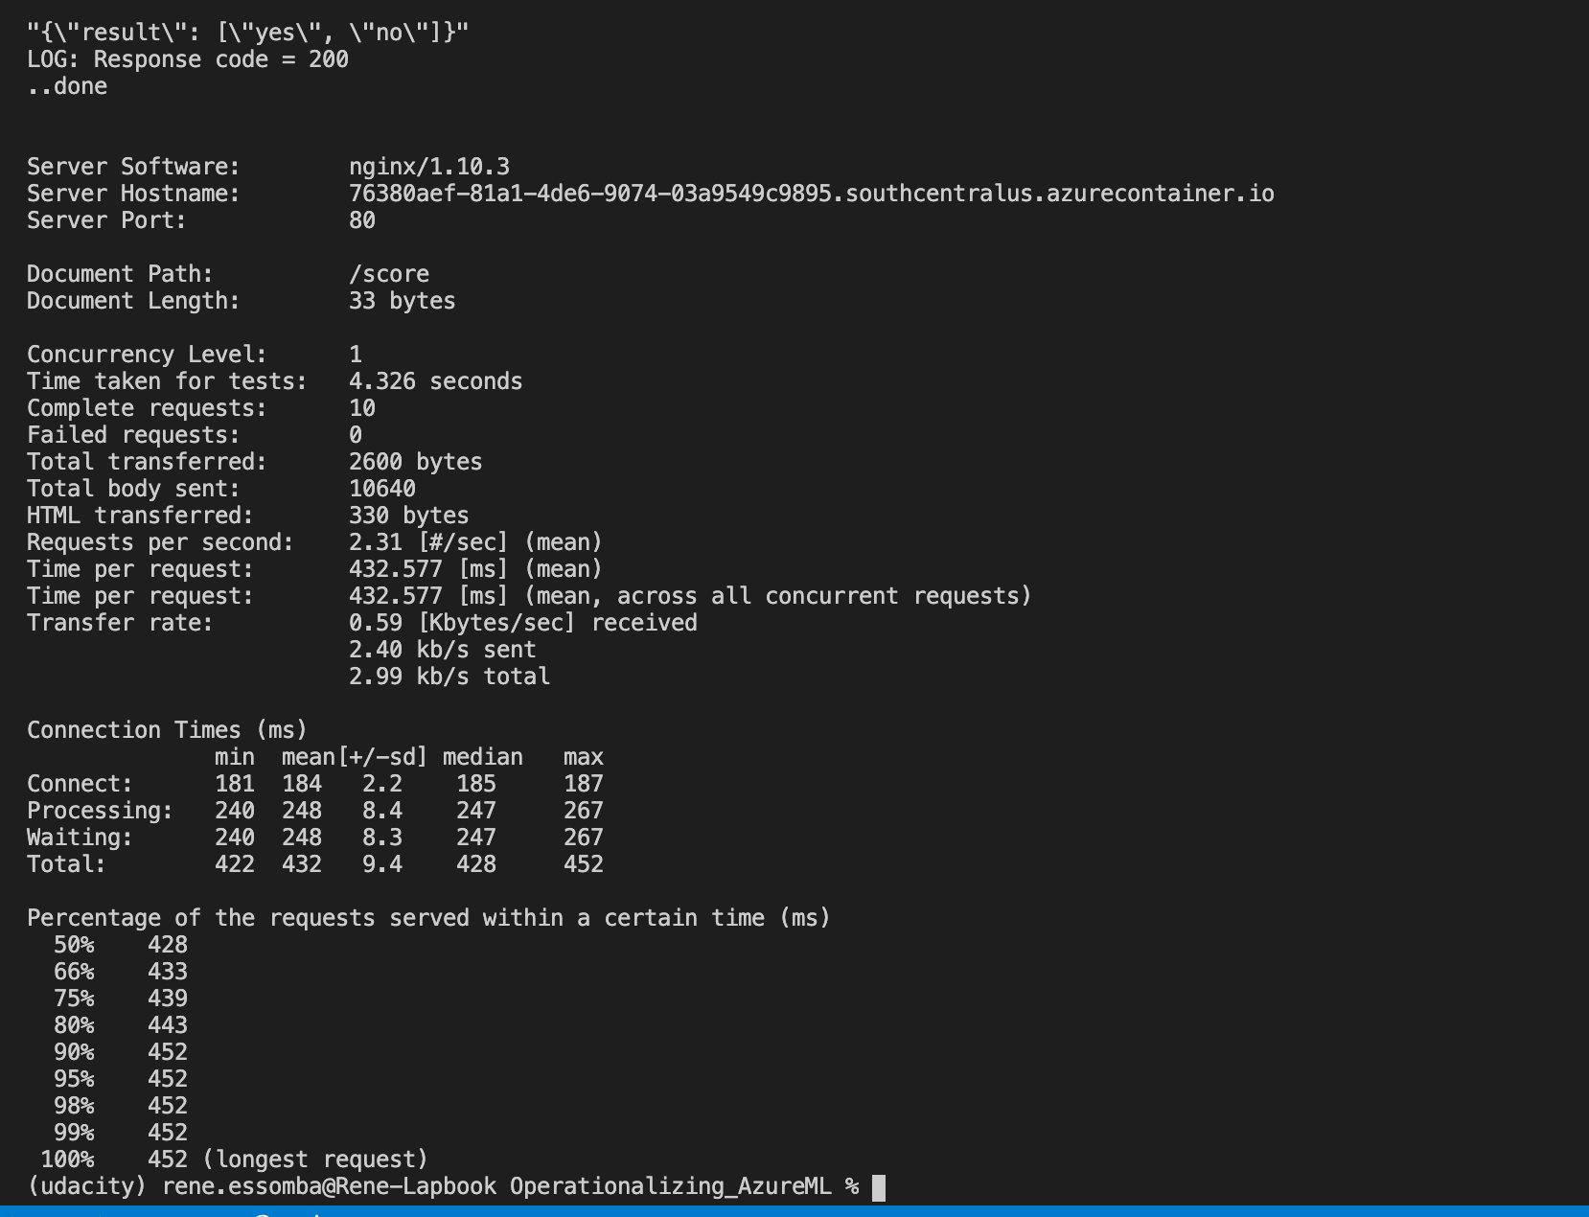Click the 'max' column header
Screen dimensions: 1589x1217
pos(584,757)
